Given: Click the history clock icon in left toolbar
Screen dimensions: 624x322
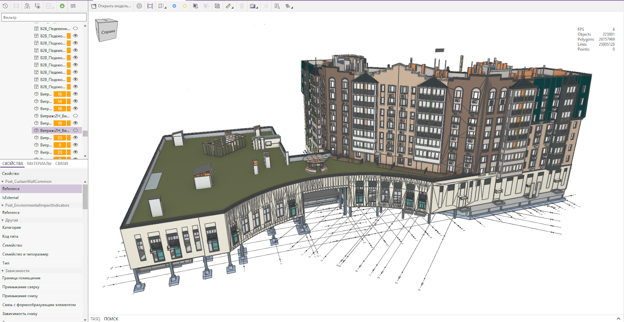Looking at the screenshot, I should 5,6.
